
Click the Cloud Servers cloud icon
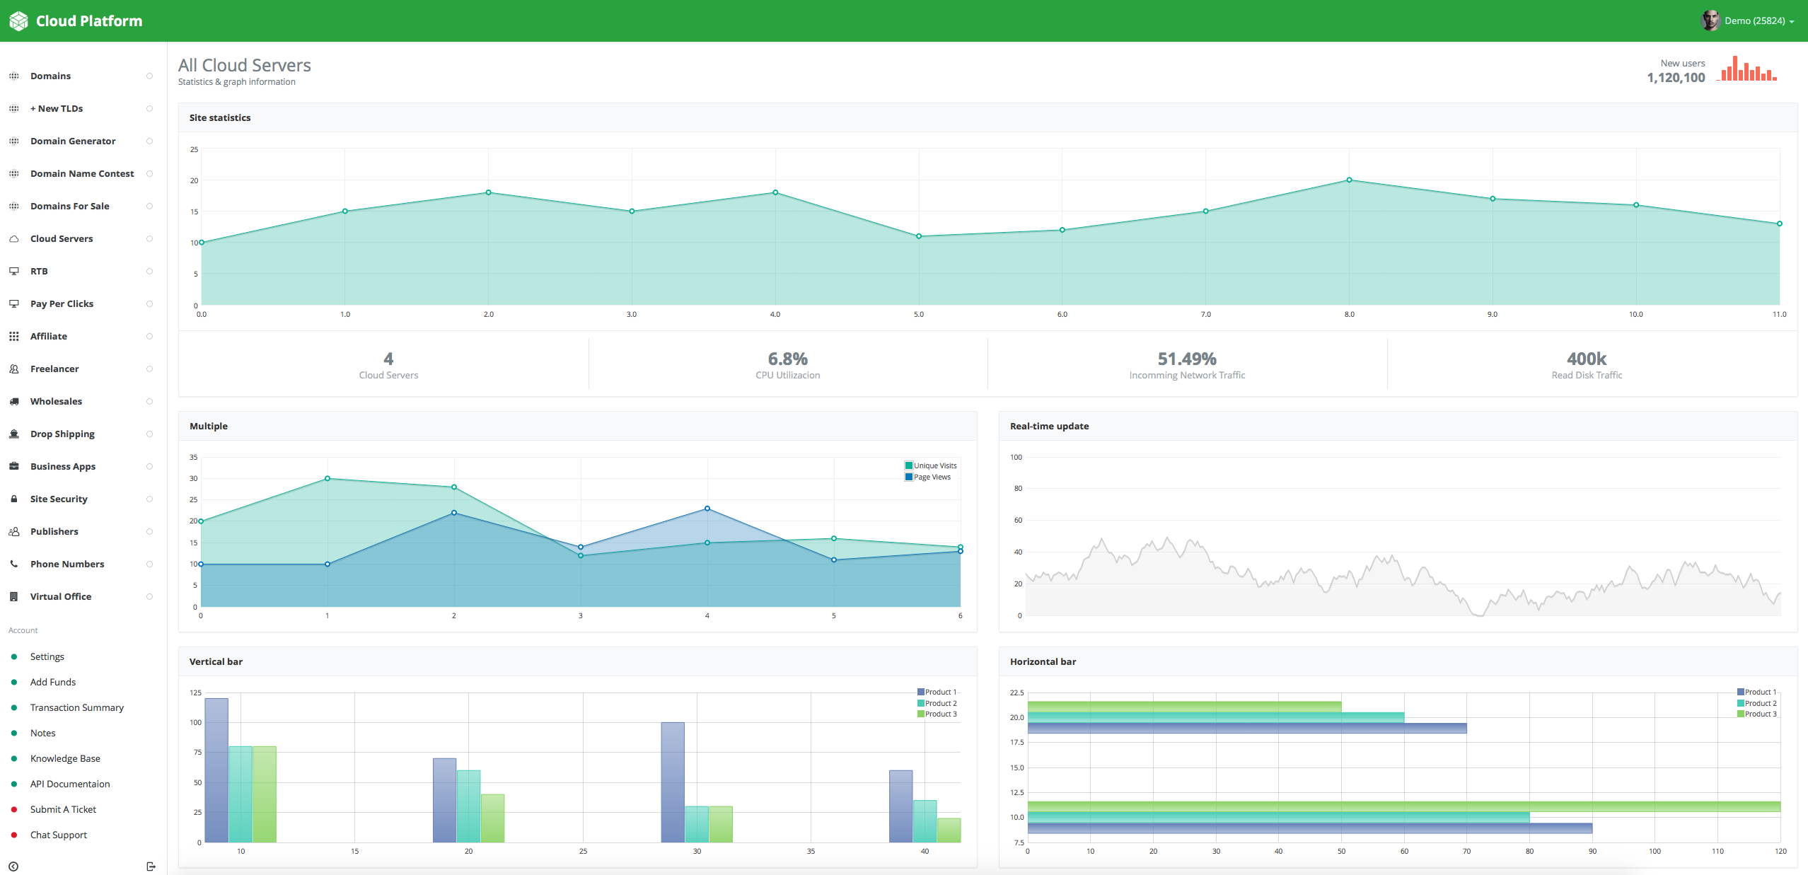pos(13,239)
